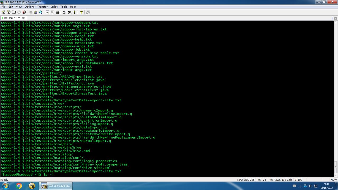Open the Help menu
The width and height of the screenshot is (338, 190).
[73, 7]
